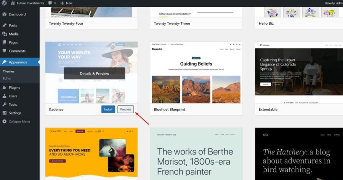Preview the Kadence theme
This screenshot has width=343, height=180.
(x=125, y=109)
